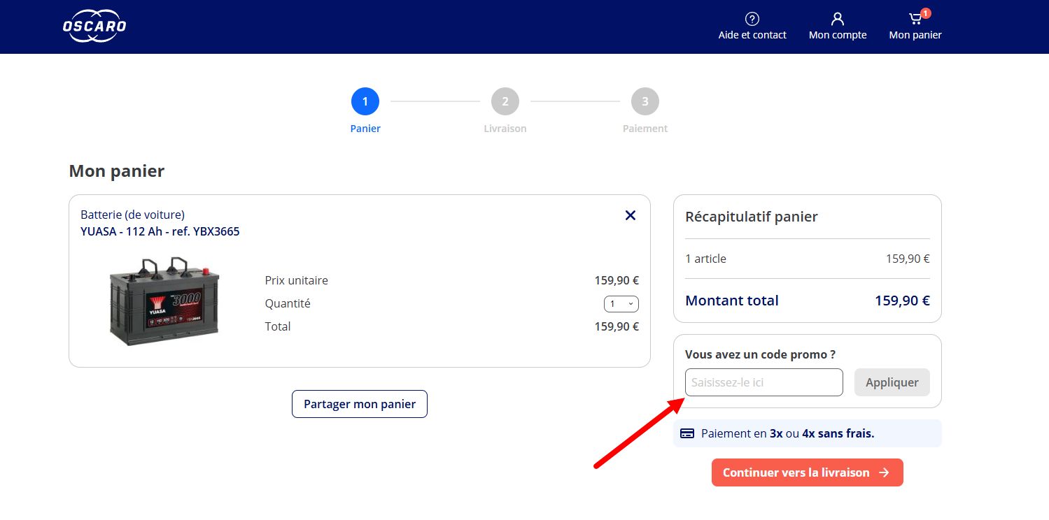
Task: Select step 2 Livraison circle
Action: (x=505, y=101)
